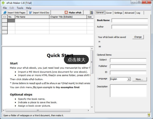The height and width of the screenshot is (119, 153).
Task: Open the Advanced tab
Action: (129, 13)
